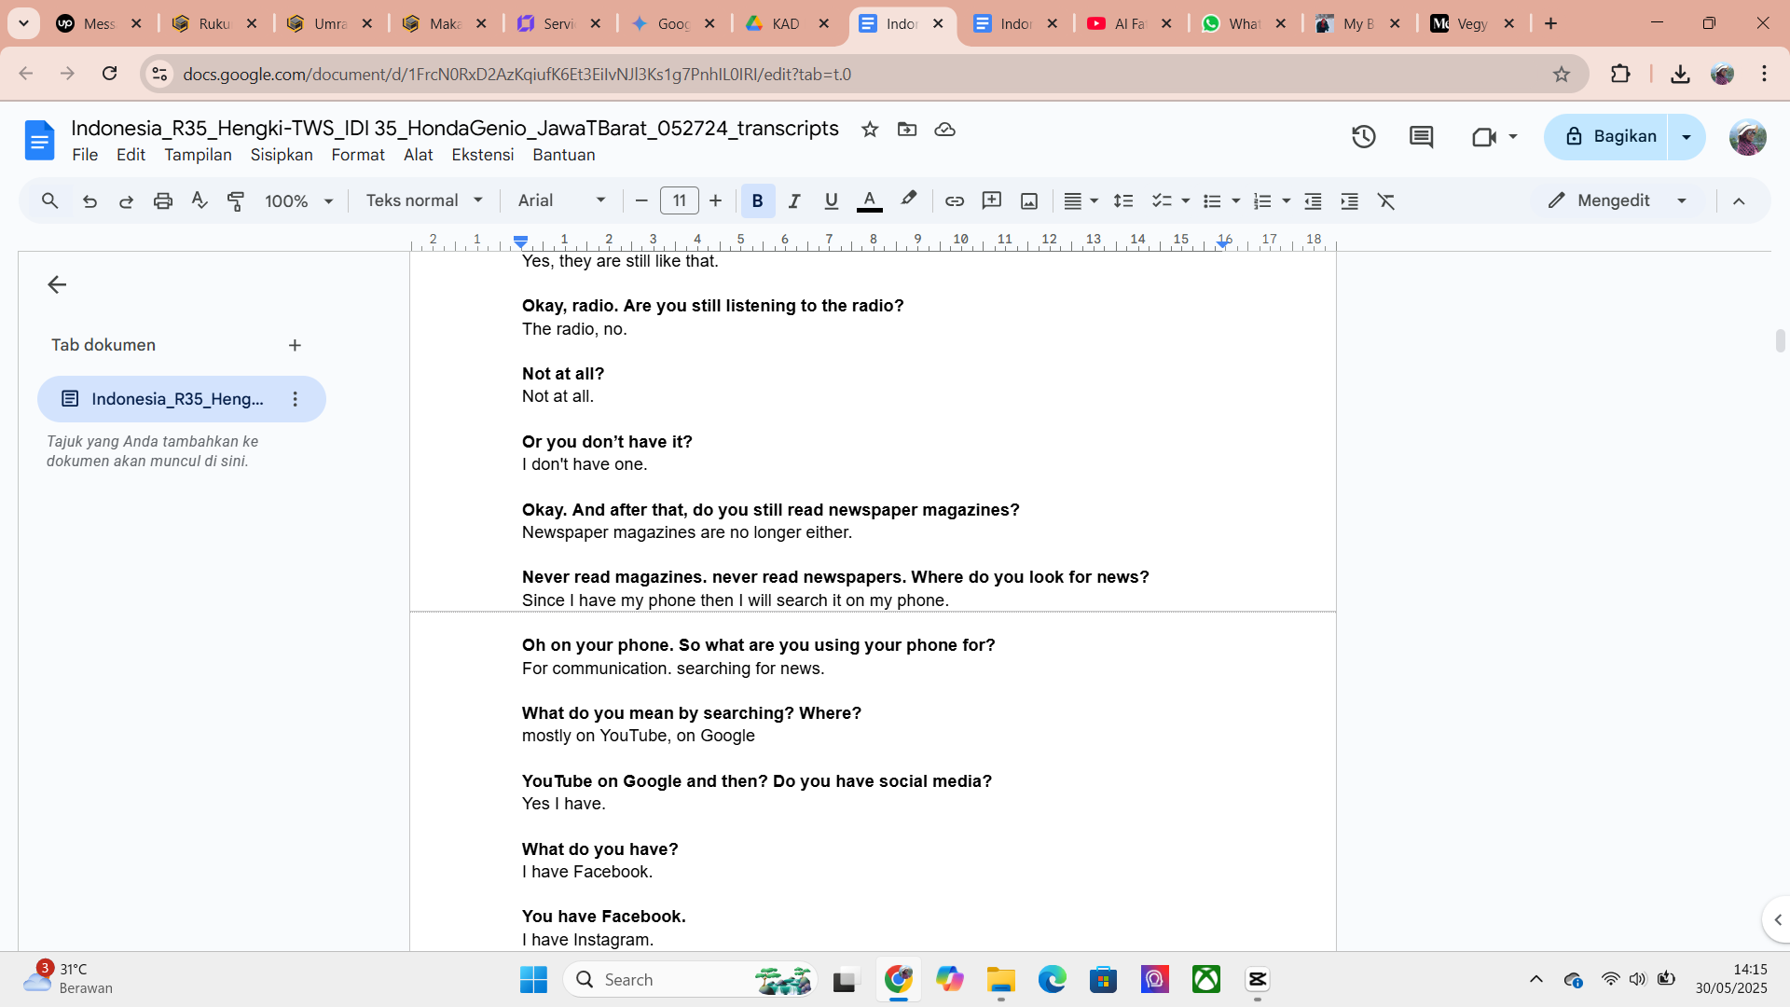This screenshot has height=1007, width=1790.
Task: Star the document title
Action: [x=870, y=130]
